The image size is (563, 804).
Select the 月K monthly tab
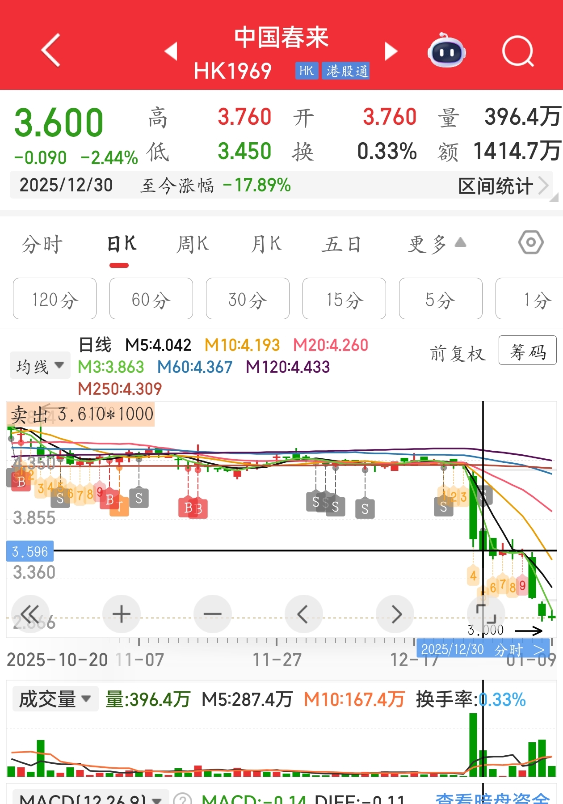pyautogui.click(x=266, y=244)
